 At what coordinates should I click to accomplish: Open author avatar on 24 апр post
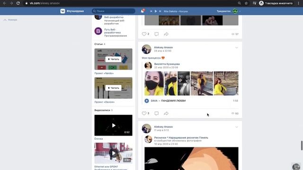point(146,49)
